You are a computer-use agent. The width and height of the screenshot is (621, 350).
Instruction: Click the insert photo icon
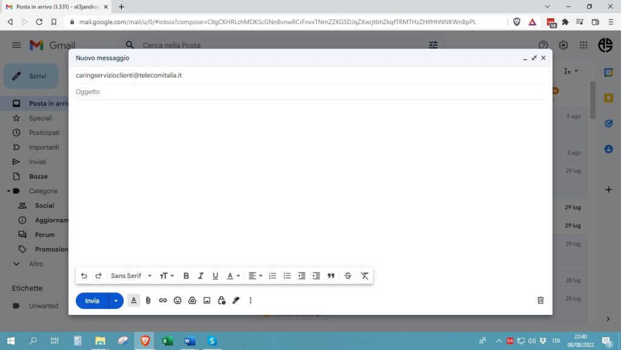pyautogui.click(x=207, y=300)
